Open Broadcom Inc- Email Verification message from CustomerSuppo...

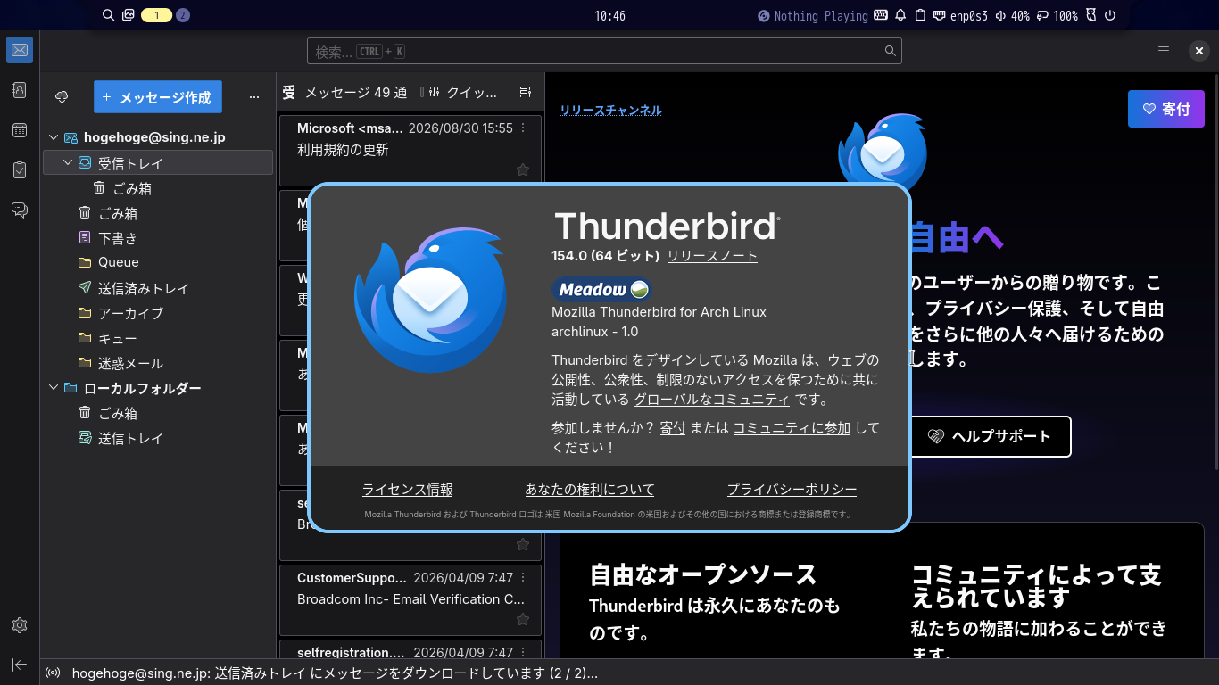(410, 598)
